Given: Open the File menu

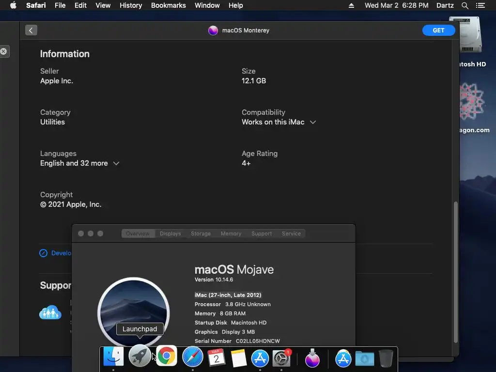Looking at the screenshot, I should pyautogui.click(x=60, y=5).
